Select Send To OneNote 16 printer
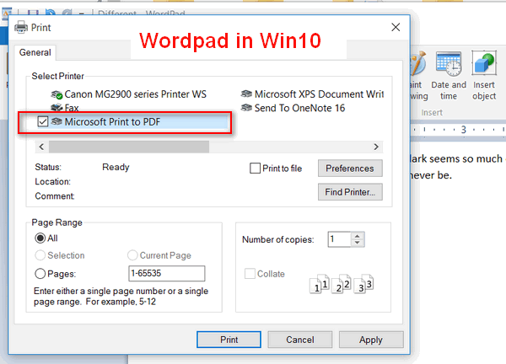 [293, 108]
